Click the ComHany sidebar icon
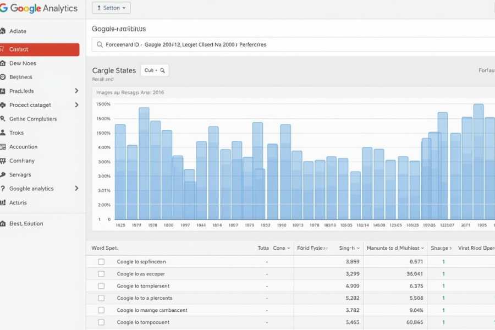The width and height of the screenshot is (495, 330). 3,161
